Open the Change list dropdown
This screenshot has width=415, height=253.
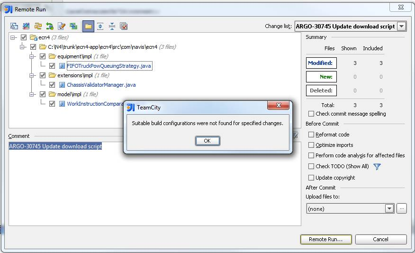tap(402, 26)
